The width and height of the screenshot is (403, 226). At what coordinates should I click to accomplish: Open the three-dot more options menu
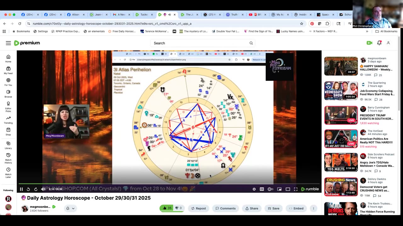point(313,208)
